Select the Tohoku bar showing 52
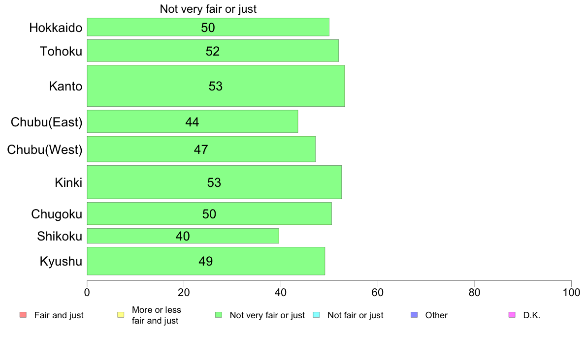Image resolution: width=585 pixels, height=362 pixels. [x=213, y=51]
